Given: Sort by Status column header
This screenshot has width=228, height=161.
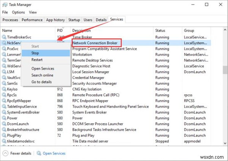Looking at the screenshot, I should (x=168, y=31).
